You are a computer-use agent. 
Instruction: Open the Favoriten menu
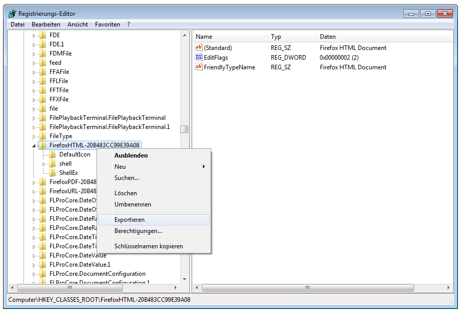point(107,24)
